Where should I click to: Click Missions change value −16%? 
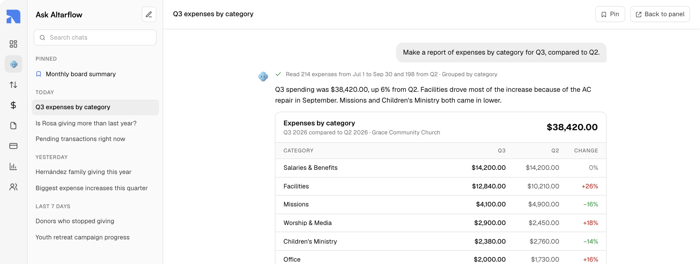590,204
